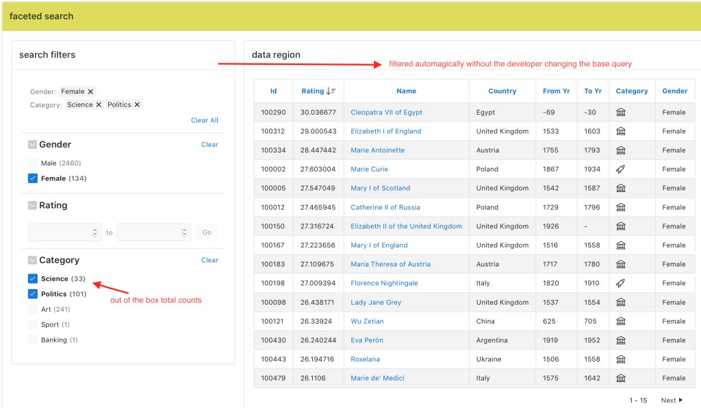
Task: Click the rocket icon in Marie Curie's row
Action: click(x=620, y=169)
